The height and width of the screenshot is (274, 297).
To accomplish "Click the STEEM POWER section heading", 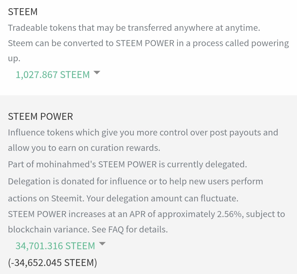I will click(x=40, y=117).
